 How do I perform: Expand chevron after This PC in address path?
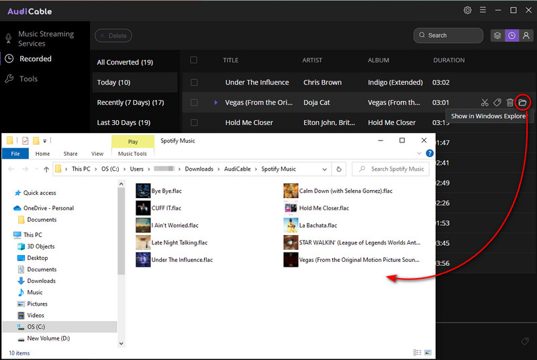[x=96, y=169]
